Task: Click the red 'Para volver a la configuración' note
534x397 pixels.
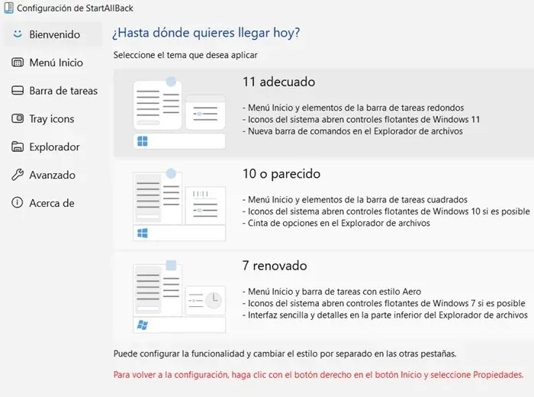Action: click(318, 375)
